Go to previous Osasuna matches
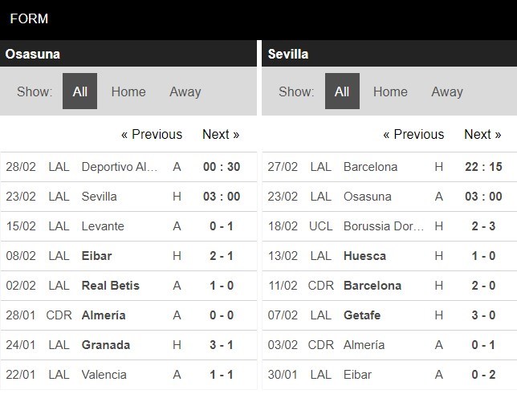 (x=151, y=134)
